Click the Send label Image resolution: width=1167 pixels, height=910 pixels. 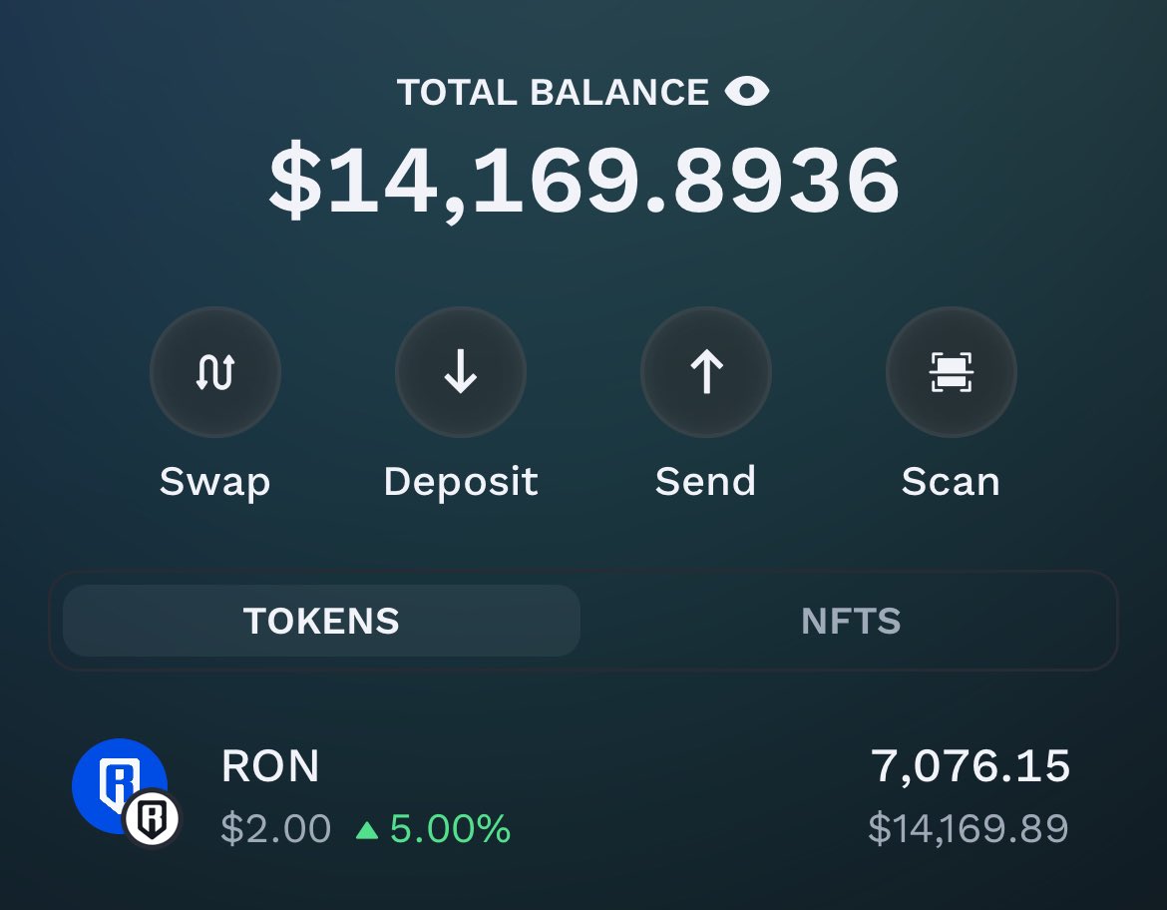coord(705,481)
